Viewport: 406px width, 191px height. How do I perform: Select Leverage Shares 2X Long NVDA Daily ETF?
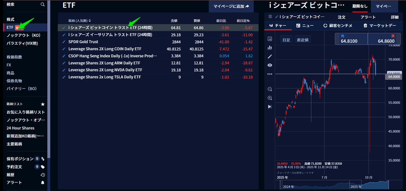tap(105, 70)
